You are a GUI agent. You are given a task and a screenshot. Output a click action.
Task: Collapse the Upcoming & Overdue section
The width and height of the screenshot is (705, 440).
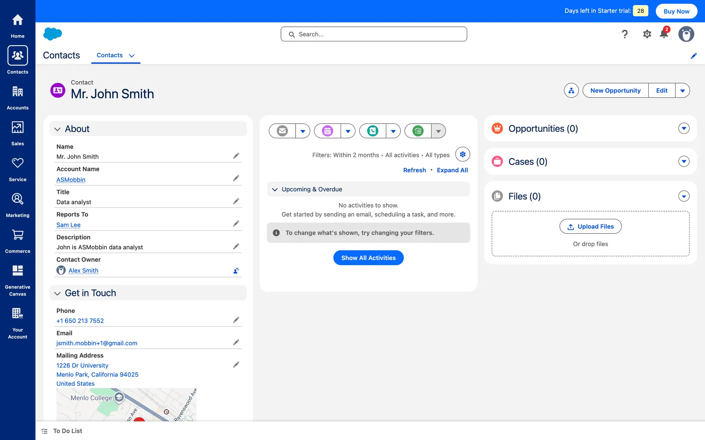click(275, 190)
